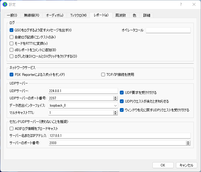
Task: Click the セカンドUDPサーバー group title
Action: [x=39, y=121]
